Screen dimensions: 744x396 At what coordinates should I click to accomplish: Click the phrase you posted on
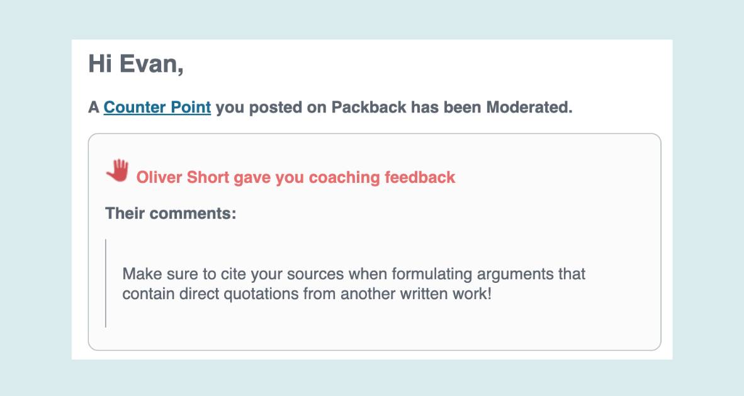pyautogui.click(x=271, y=107)
